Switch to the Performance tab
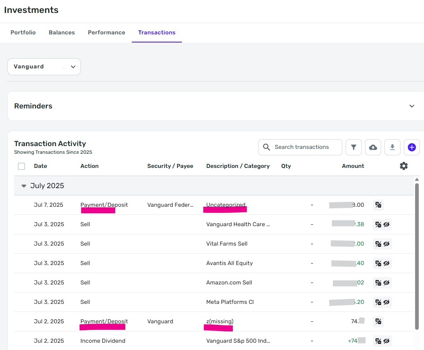Screen dimensions: 424x350 pos(106,32)
